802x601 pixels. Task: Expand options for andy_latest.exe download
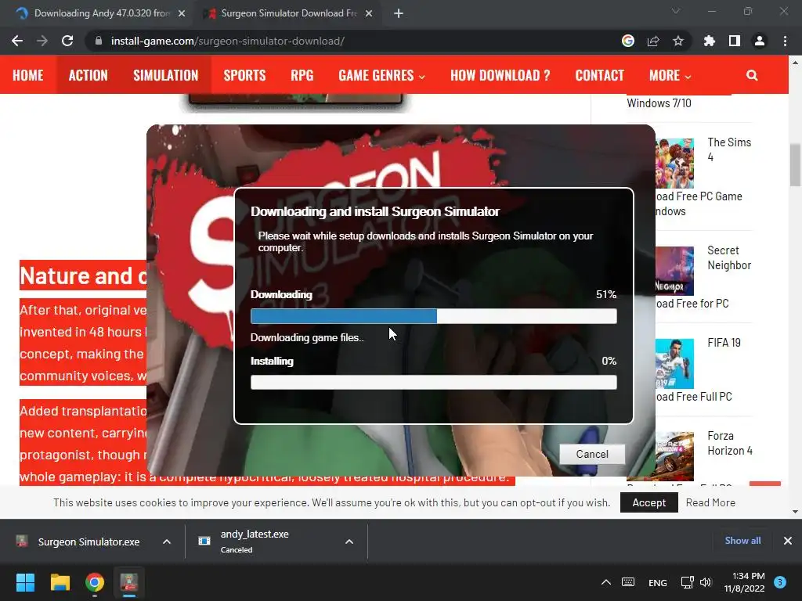coord(349,542)
